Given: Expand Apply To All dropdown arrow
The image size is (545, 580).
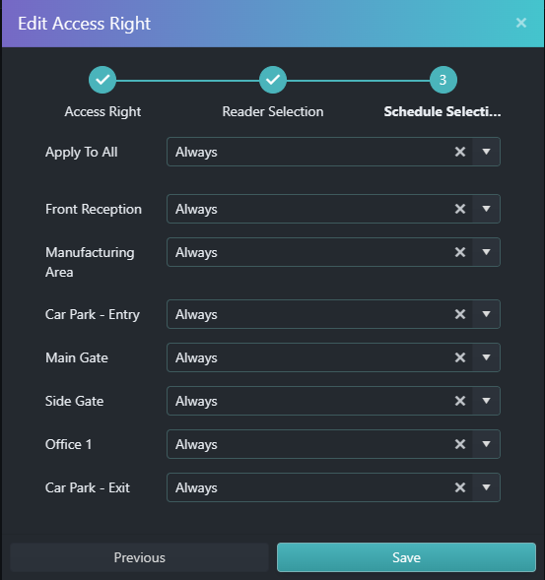Looking at the screenshot, I should pyautogui.click(x=486, y=152).
